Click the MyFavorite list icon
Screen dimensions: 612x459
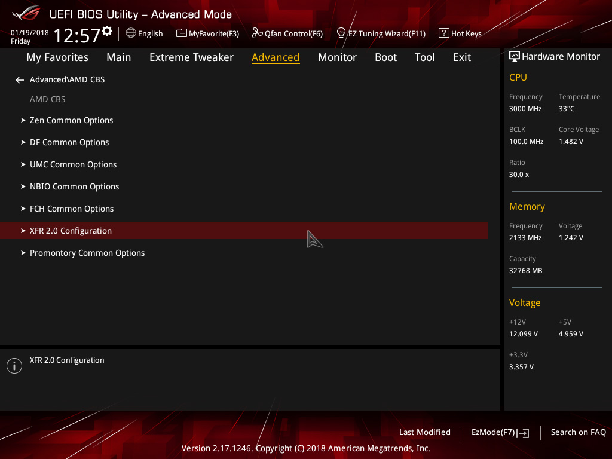(x=182, y=33)
